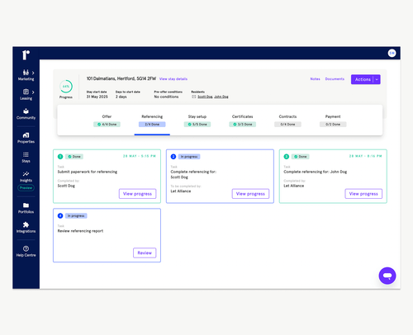Click Let Alliance on Scott Dog card

point(181,191)
